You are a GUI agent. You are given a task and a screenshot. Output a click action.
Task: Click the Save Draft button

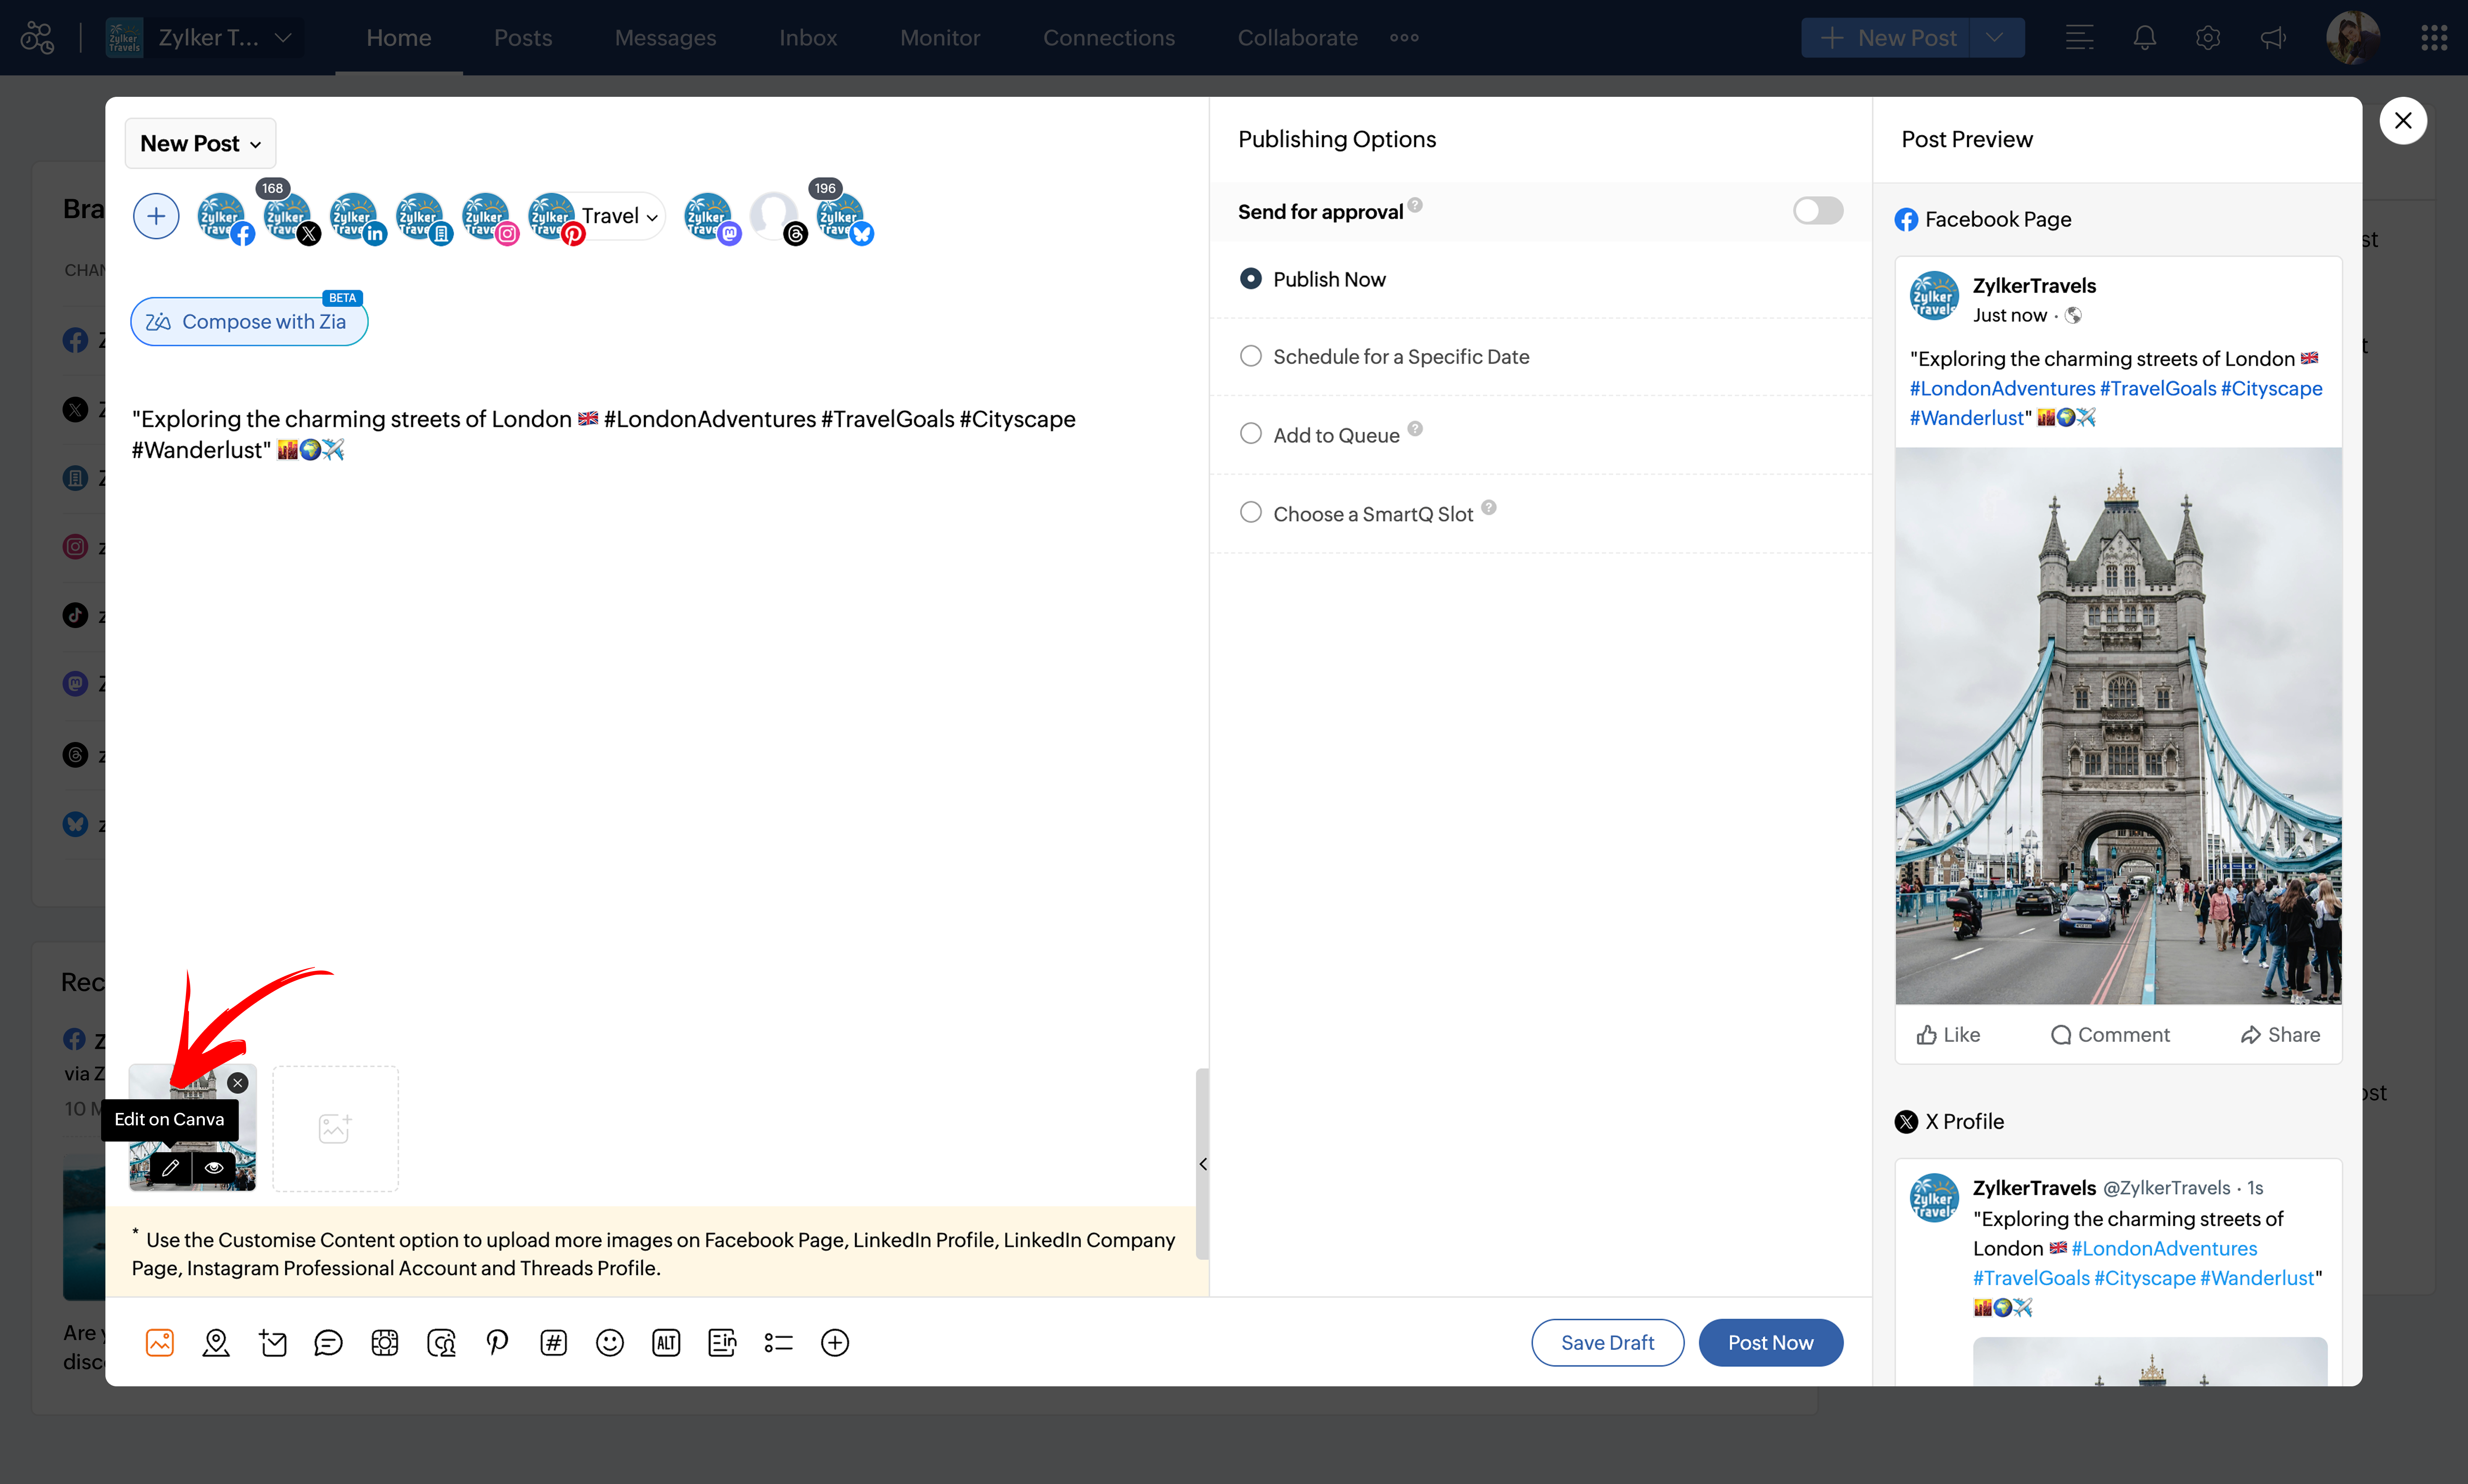[1607, 1342]
